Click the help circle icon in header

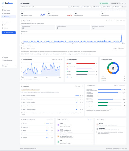click(125, 3)
